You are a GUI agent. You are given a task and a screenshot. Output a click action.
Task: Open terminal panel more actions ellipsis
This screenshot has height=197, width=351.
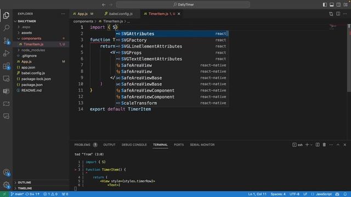point(331,144)
